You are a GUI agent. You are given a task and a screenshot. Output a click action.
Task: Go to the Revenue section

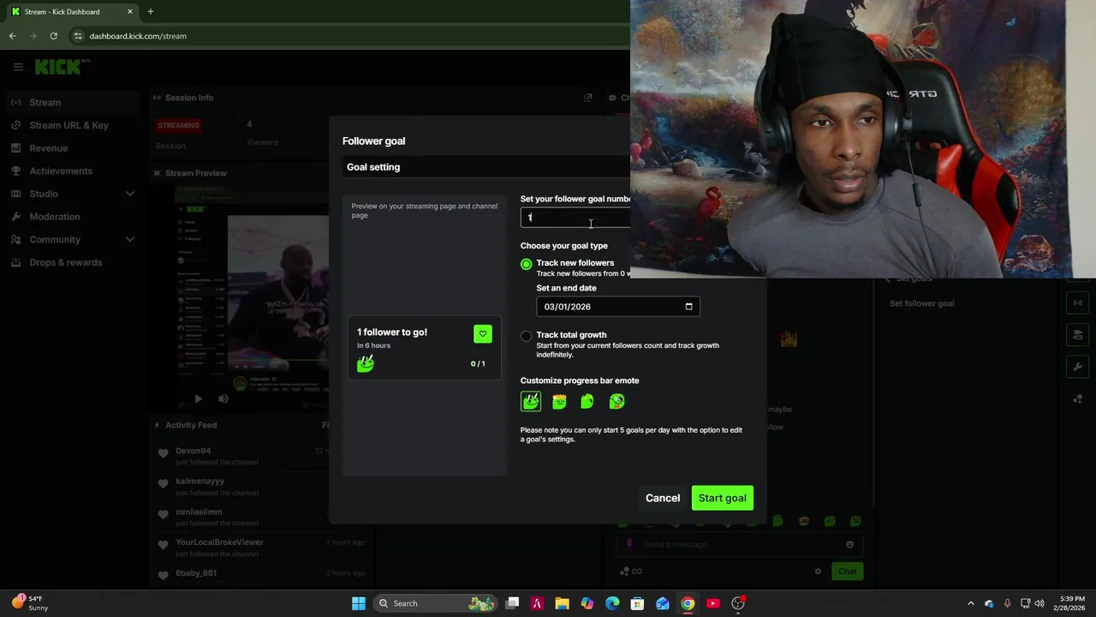48,148
